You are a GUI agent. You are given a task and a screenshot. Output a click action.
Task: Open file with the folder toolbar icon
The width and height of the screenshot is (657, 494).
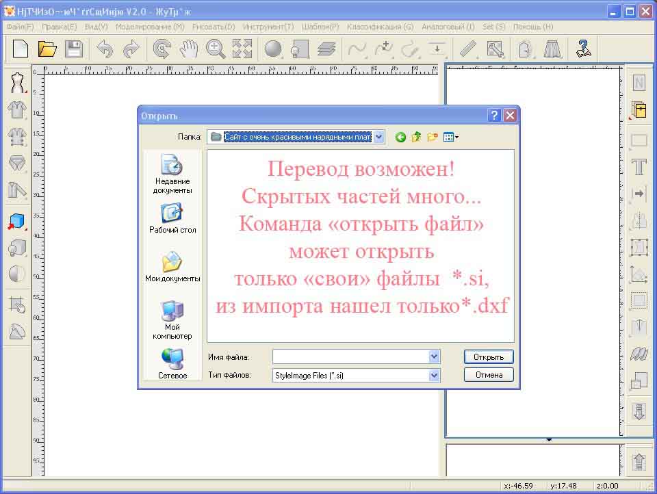(47, 49)
